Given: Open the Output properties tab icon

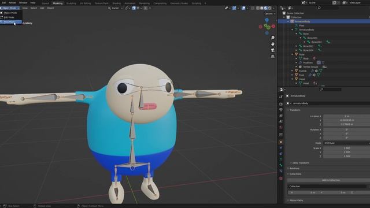Looking at the screenshot, I should point(281,110).
